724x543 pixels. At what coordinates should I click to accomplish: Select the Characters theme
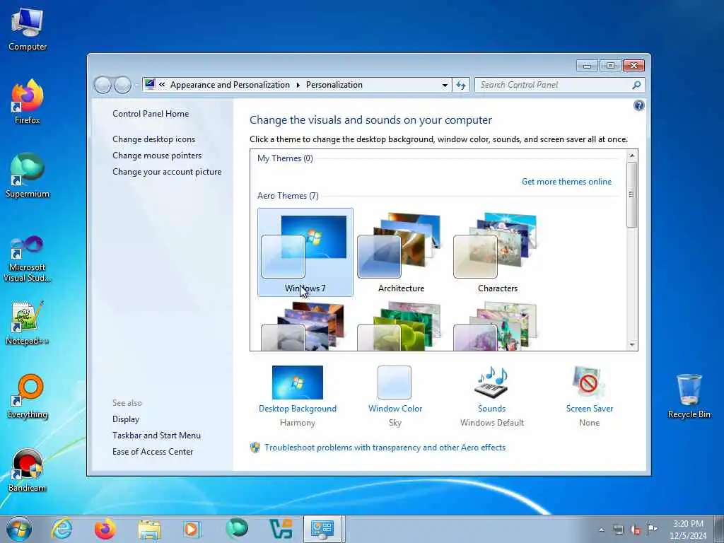[497, 252]
